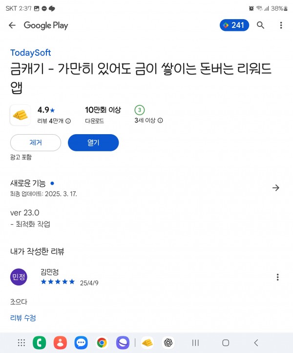The width and height of the screenshot is (293, 353).
Task: Launch Chrome from the taskbar
Action: (102, 343)
